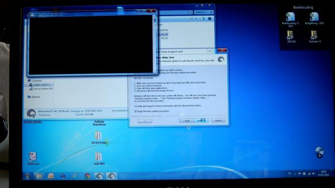Open the volume control in system tray
This screenshot has width=335, height=188.
click(x=313, y=174)
